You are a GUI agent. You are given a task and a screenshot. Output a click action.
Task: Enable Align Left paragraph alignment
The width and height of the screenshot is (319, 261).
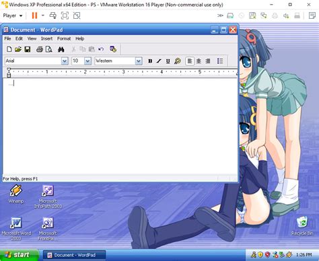tap(190, 61)
